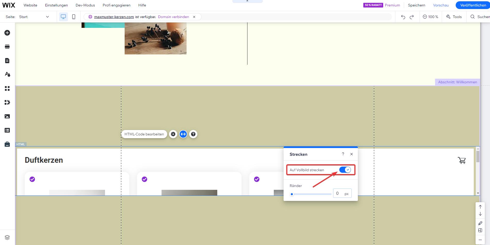Image resolution: width=490 pixels, height=245 pixels.
Task: Click the Ränder slider handle
Action: (x=292, y=194)
